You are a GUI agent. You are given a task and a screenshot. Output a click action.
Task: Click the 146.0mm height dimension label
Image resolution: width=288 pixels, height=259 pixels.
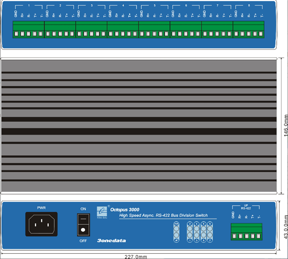pyautogui.click(x=285, y=127)
